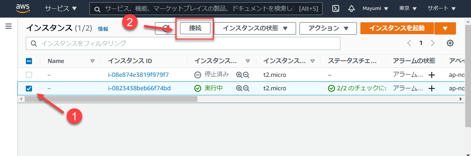Viewport: 471px width, 156px height.
Task: Open the サポート support dropdown
Action: click(442, 8)
